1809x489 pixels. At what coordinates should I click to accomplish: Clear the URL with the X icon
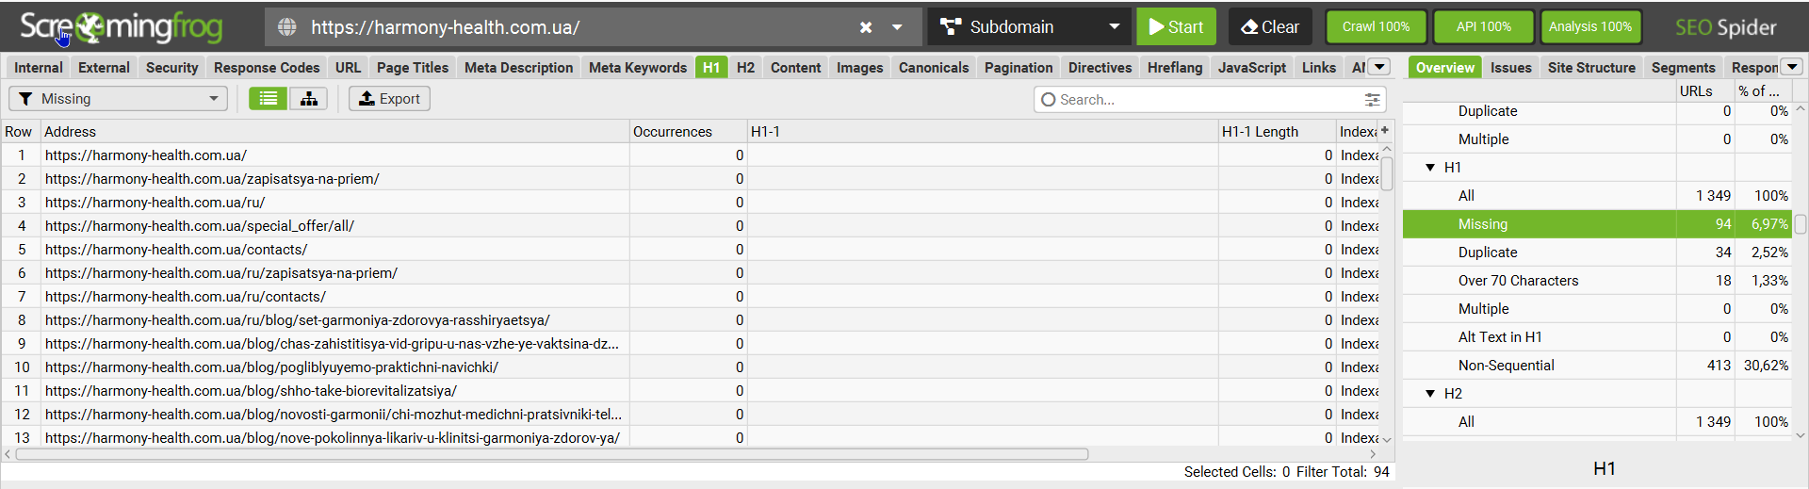[865, 27]
